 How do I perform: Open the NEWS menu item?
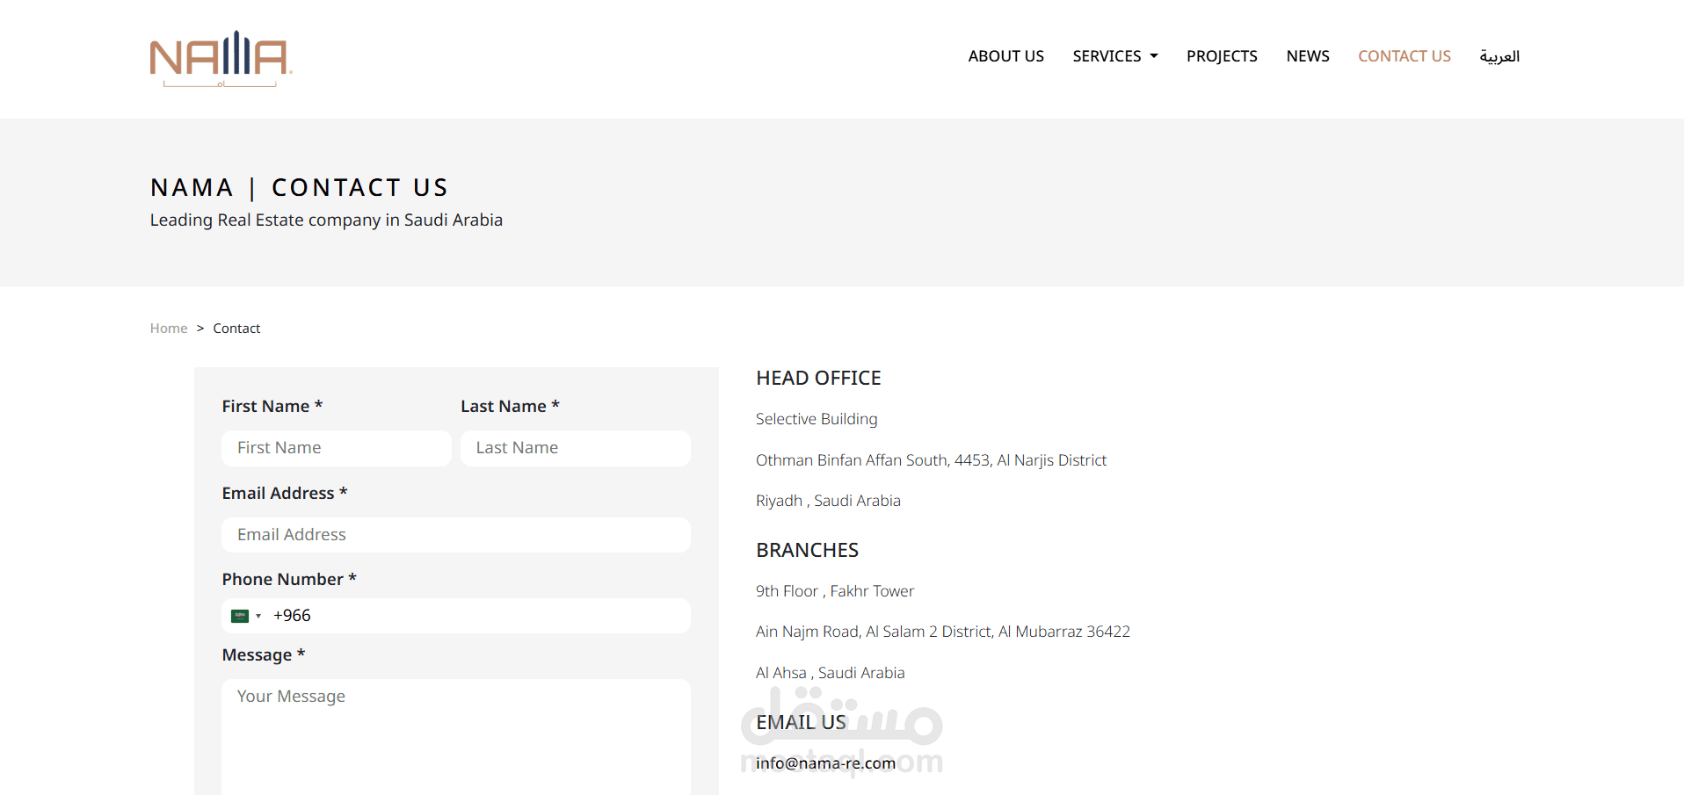pos(1308,56)
